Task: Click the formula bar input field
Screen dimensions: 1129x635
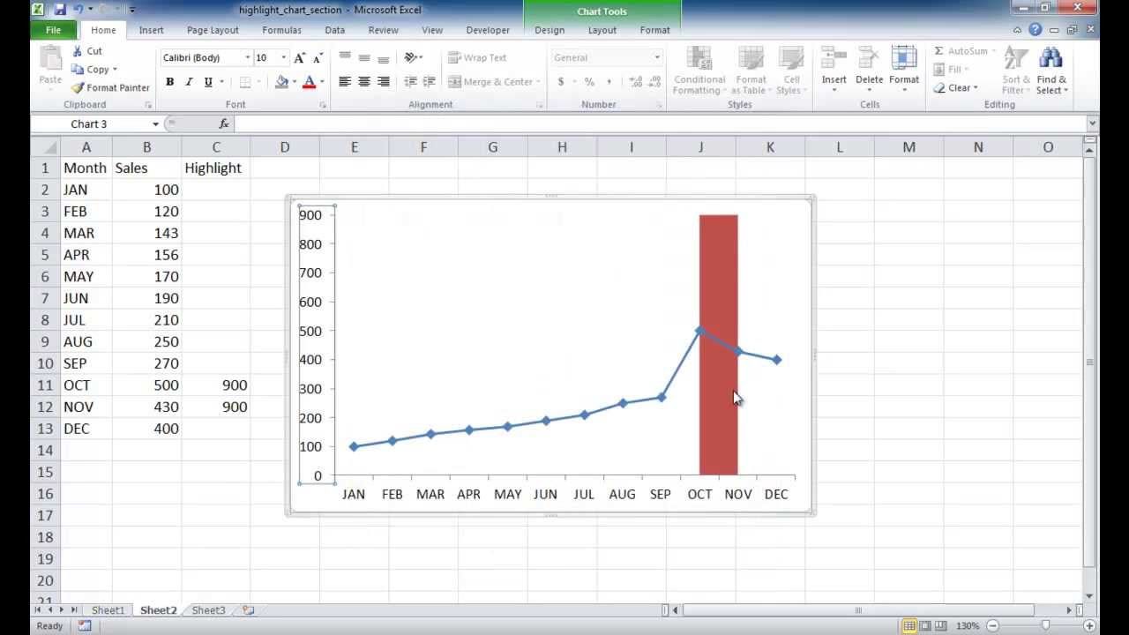Action: (x=659, y=124)
